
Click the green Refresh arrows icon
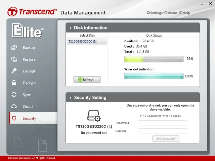80,79
